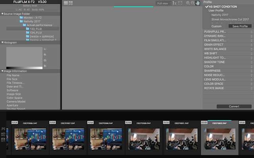The height and width of the screenshot is (158, 254).
Task: Click the Nativity 2017 folder icon
Action: (21, 21)
